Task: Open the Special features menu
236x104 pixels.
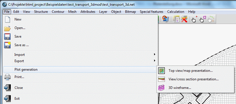Action: click(152, 12)
